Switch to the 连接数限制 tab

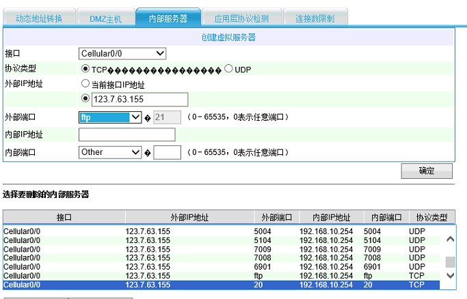[315, 18]
